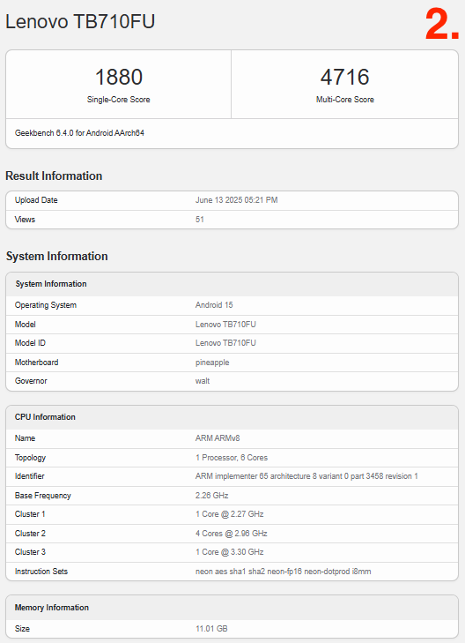Select the 1880 Single-Core Score value
The image size is (465, 643).
(119, 77)
